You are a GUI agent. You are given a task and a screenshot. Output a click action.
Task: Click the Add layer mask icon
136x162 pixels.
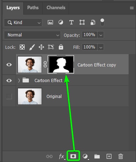click(x=73, y=156)
